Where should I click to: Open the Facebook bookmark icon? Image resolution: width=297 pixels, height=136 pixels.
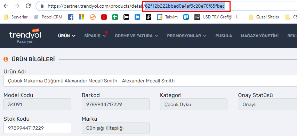71,17
